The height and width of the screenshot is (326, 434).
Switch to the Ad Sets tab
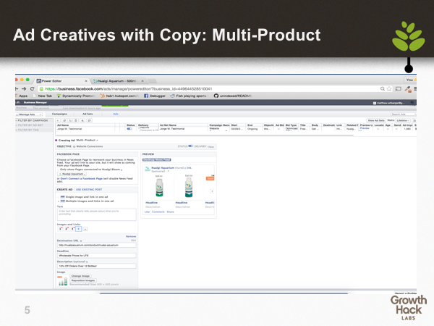coord(88,114)
